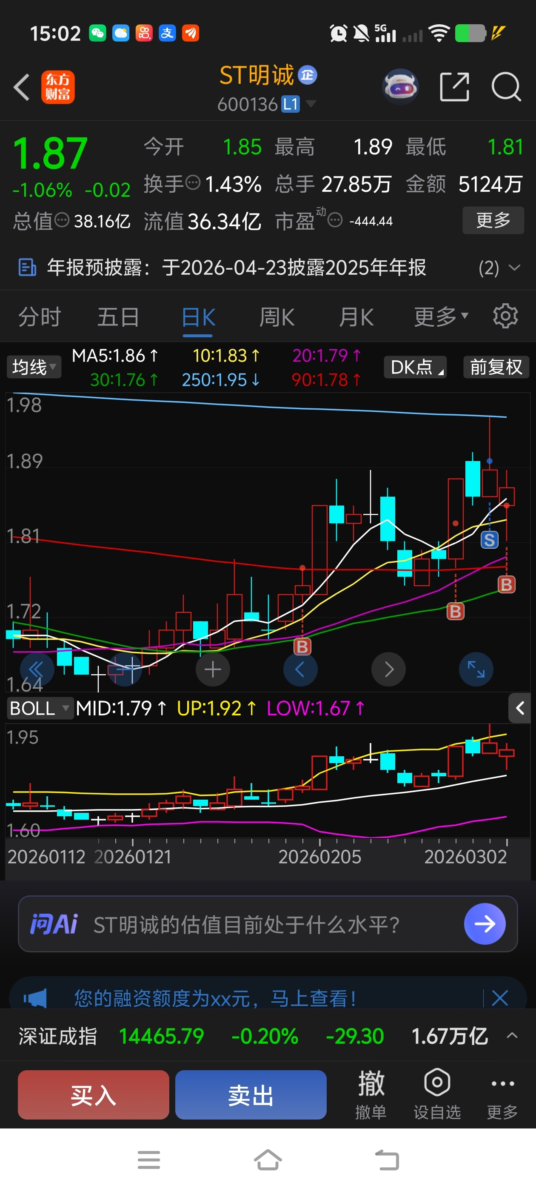The width and height of the screenshot is (536, 1191).
Task: Tap the 总值 info icon
Action: tap(62, 220)
